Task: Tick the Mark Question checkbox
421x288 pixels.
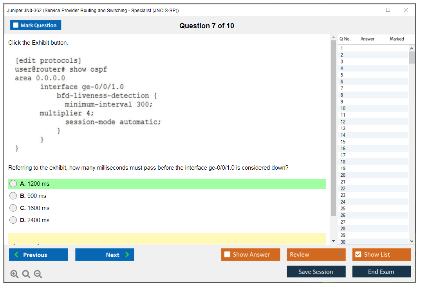Action: pyautogui.click(x=16, y=25)
